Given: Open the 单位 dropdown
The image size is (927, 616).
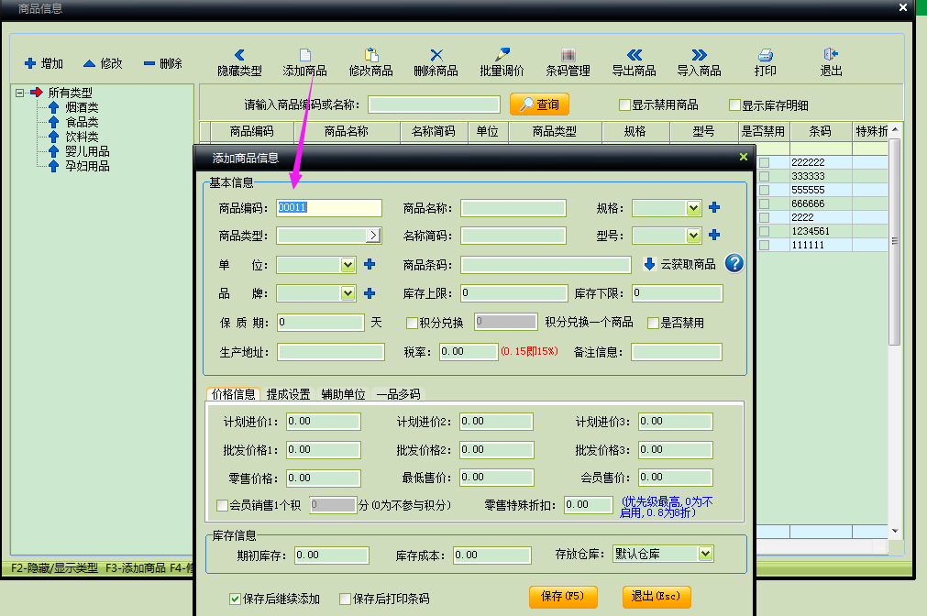Looking at the screenshot, I should (348, 264).
